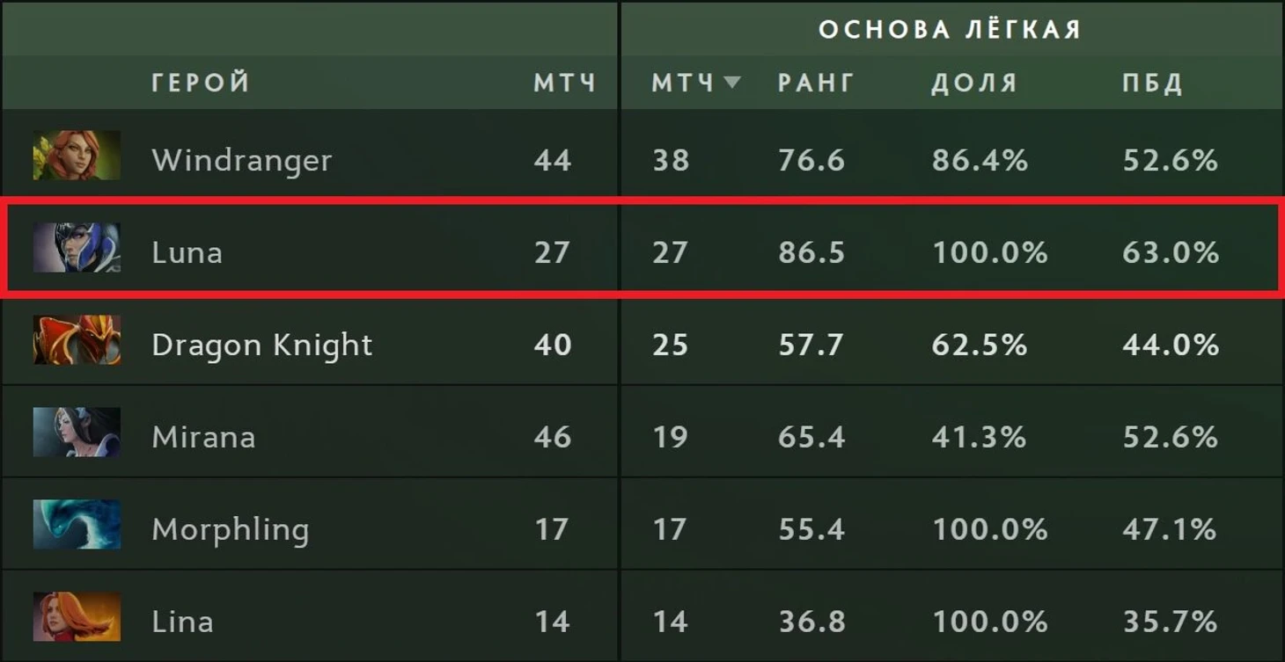The width and height of the screenshot is (1285, 662).
Task: Open the Dragon Knight name entry
Action: (261, 345)
